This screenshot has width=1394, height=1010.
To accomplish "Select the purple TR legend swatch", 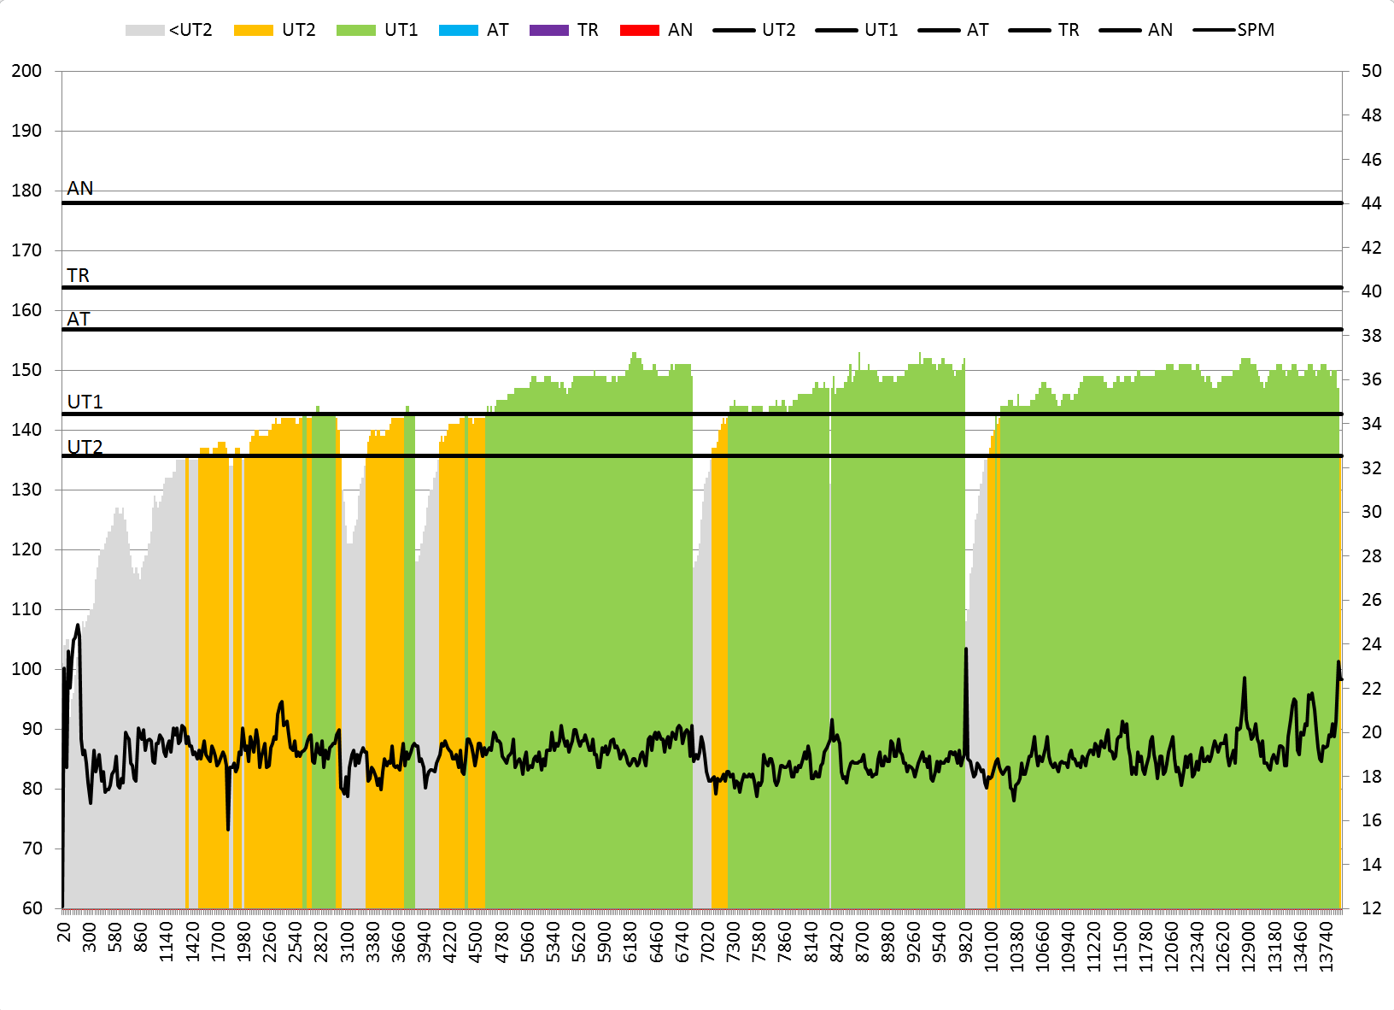I will point(548,30).
